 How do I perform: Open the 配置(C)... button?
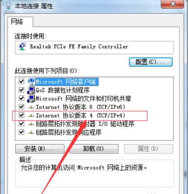pos(151,62)
